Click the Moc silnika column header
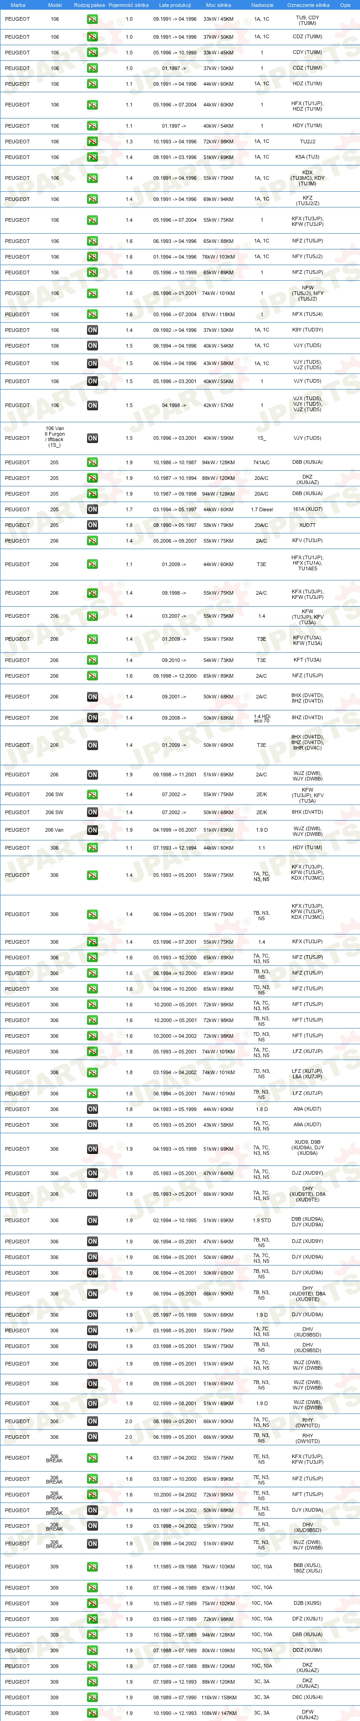This screenshot has width=360, height=1721. [218, 5]
